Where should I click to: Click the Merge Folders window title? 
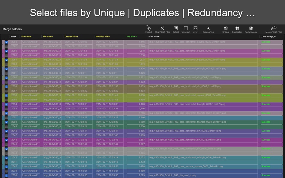pos(12,29)
